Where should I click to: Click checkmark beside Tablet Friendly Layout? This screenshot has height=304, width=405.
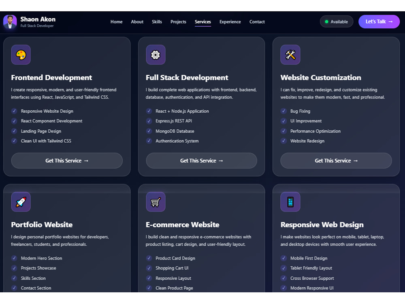click(283, 268)
